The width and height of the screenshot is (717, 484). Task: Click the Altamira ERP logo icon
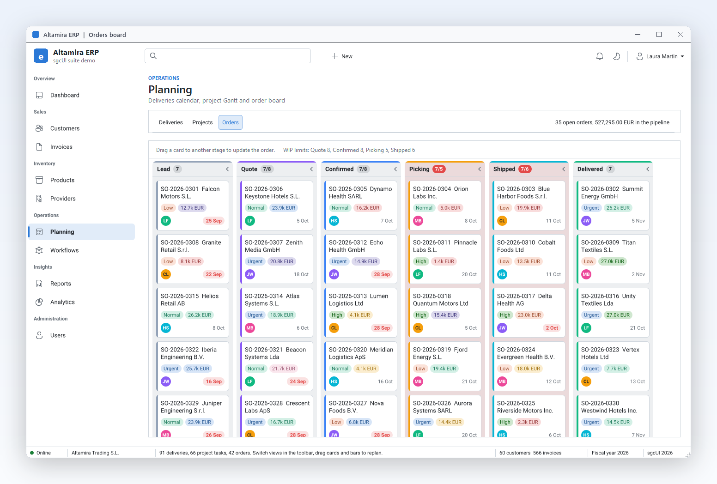[x=41, y=56]
